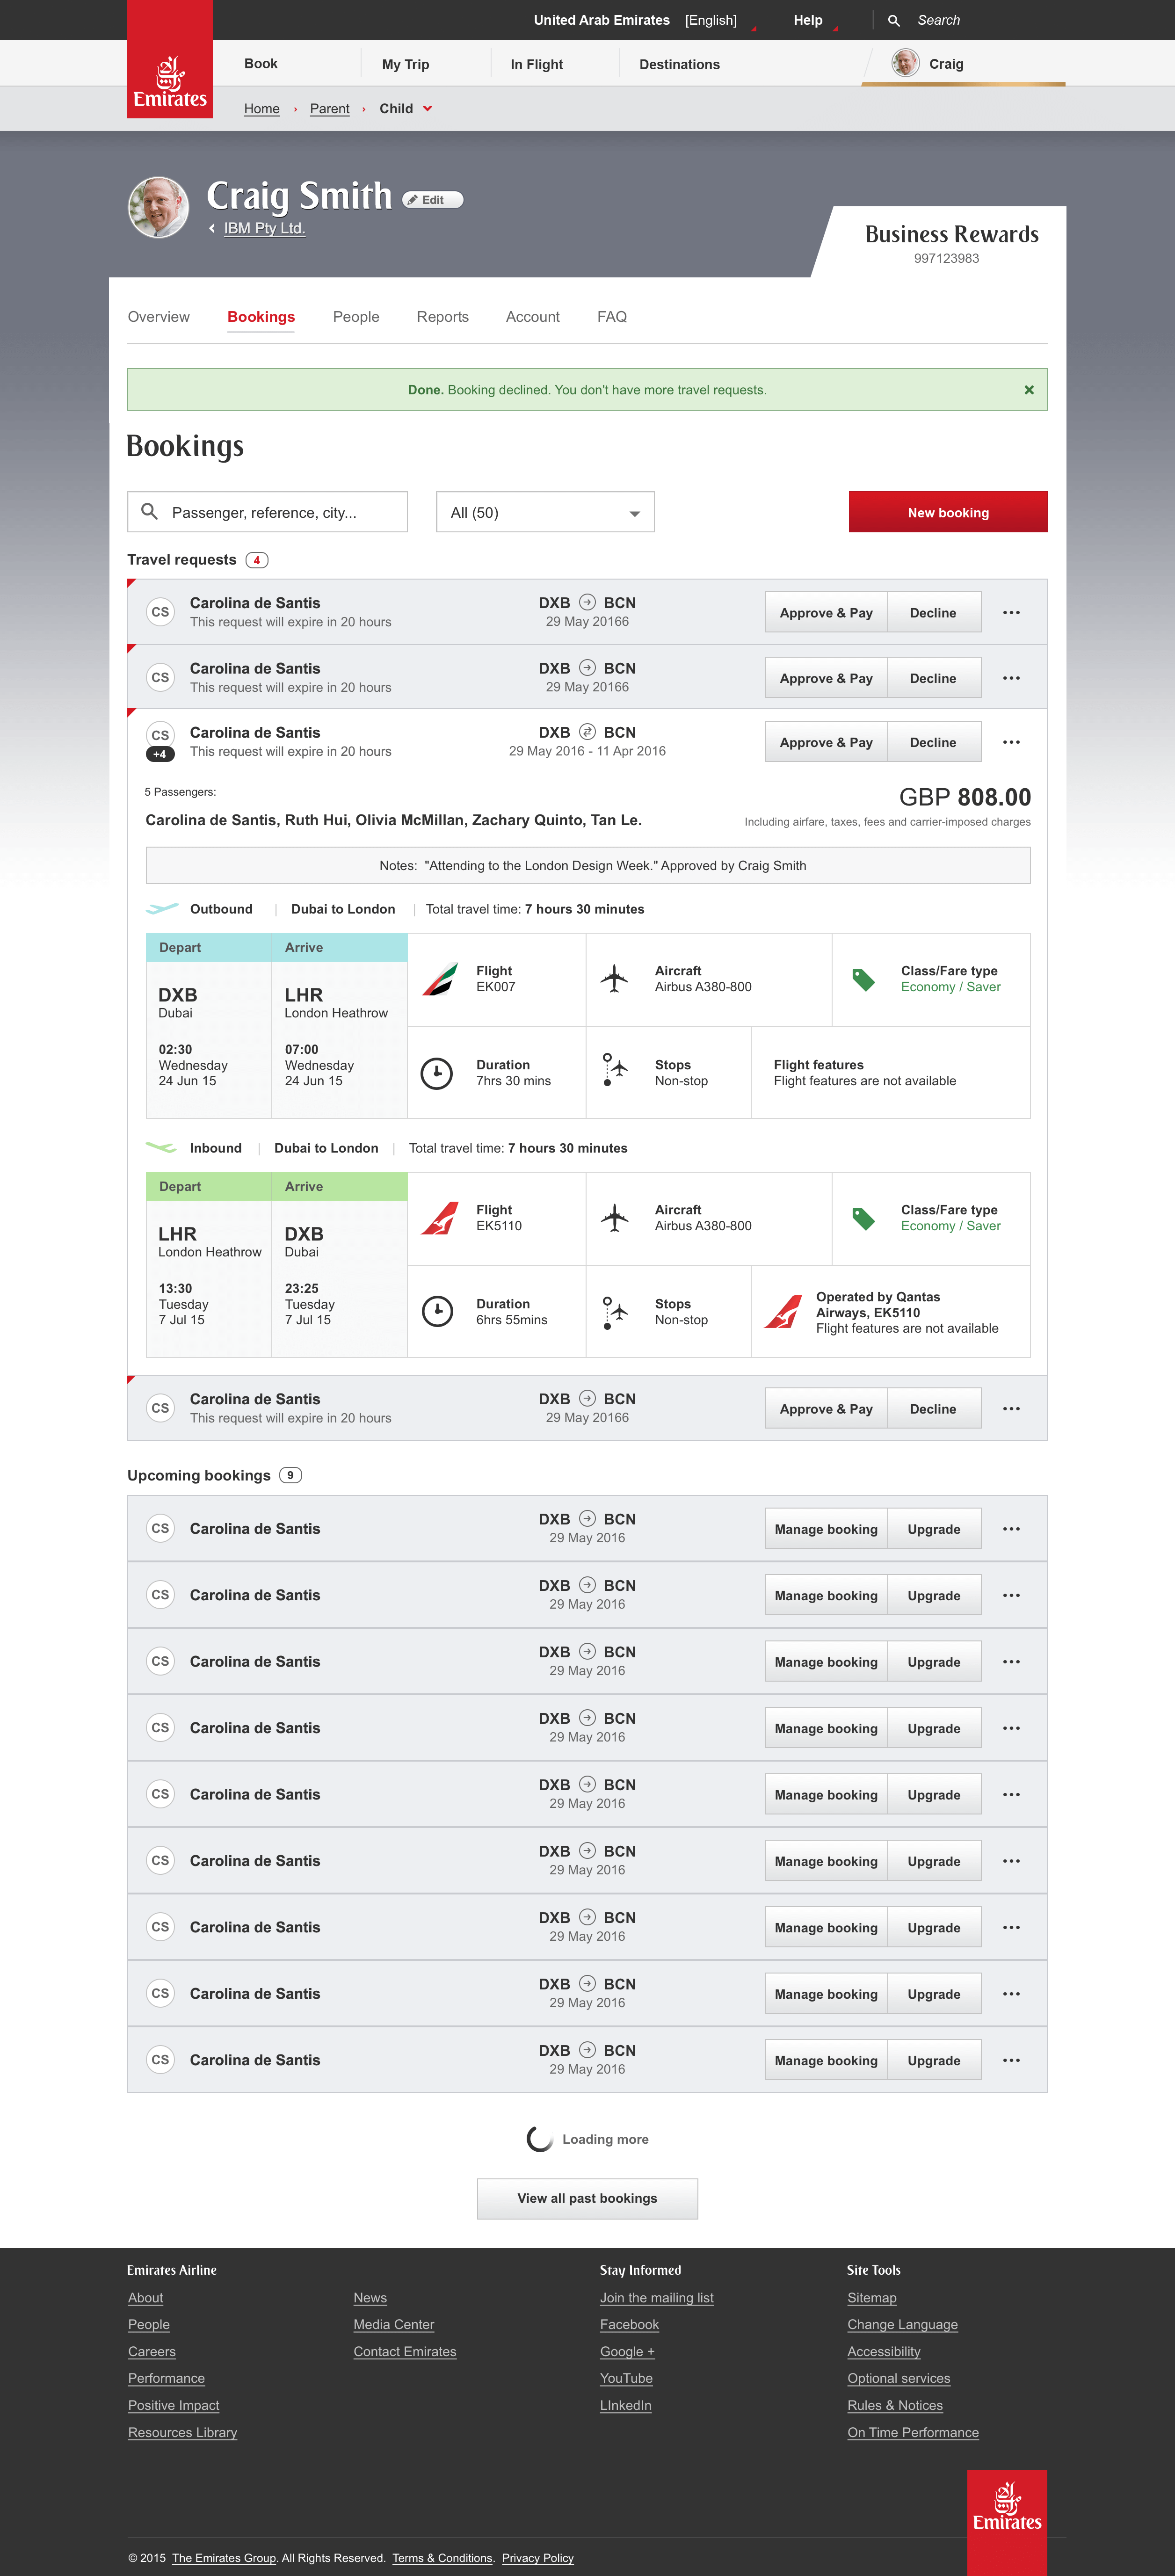Image resolution: width=1175 pixels, height=2576 pixels.
Task: Click the clock icon next to Duration 7hrs 30 mins
Action: tap(437, 1073)
